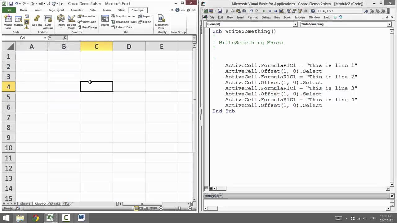397x223 pixels.
Task: Run the macro with the play button
Action: [x=264, y=11]
